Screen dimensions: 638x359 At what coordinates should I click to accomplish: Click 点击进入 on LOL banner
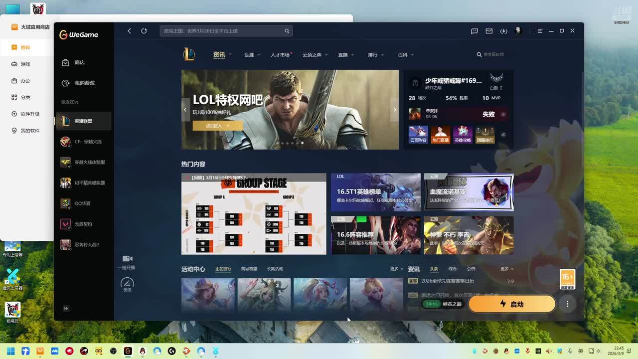pos(217,126)
